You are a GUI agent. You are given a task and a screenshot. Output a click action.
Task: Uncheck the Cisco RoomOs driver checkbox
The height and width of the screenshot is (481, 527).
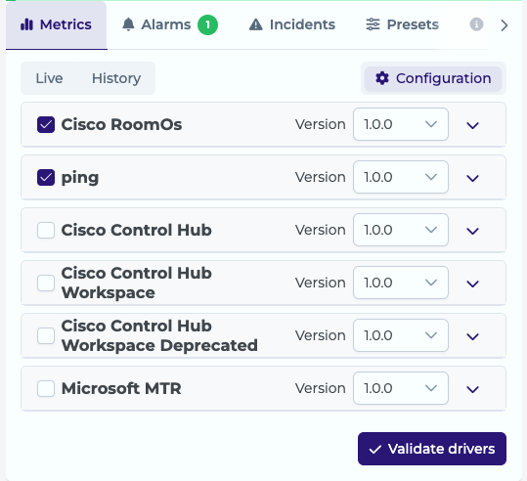[46, 125]
